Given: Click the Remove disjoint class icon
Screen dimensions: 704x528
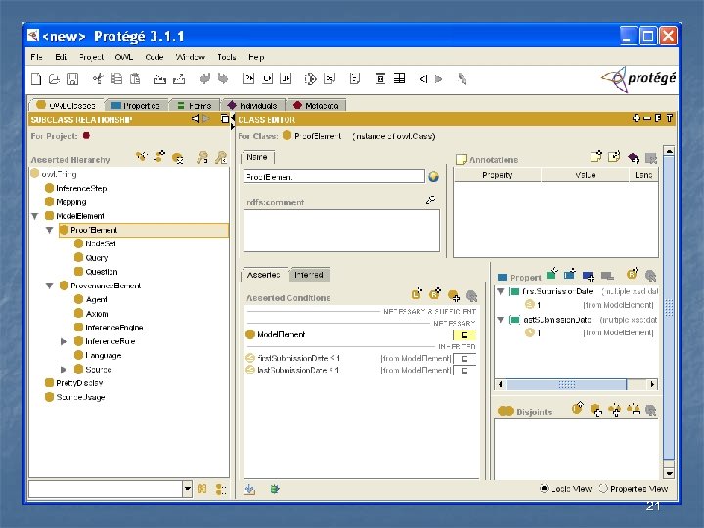Looking at the screenshot, I should (650, 410).
